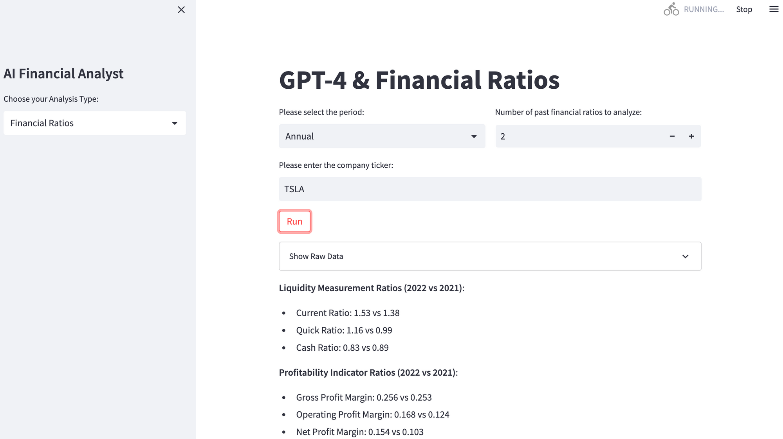Screen dimensions: 783x439
Task: Click the AI Financial Analyst sidebar title
Action: click(63, 73)
